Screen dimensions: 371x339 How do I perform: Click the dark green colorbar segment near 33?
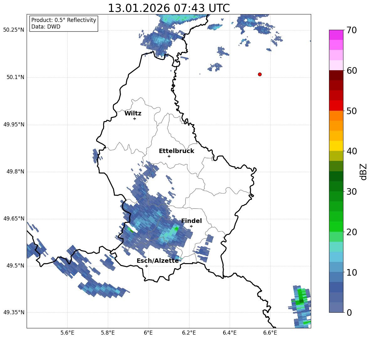click(336, 176)
